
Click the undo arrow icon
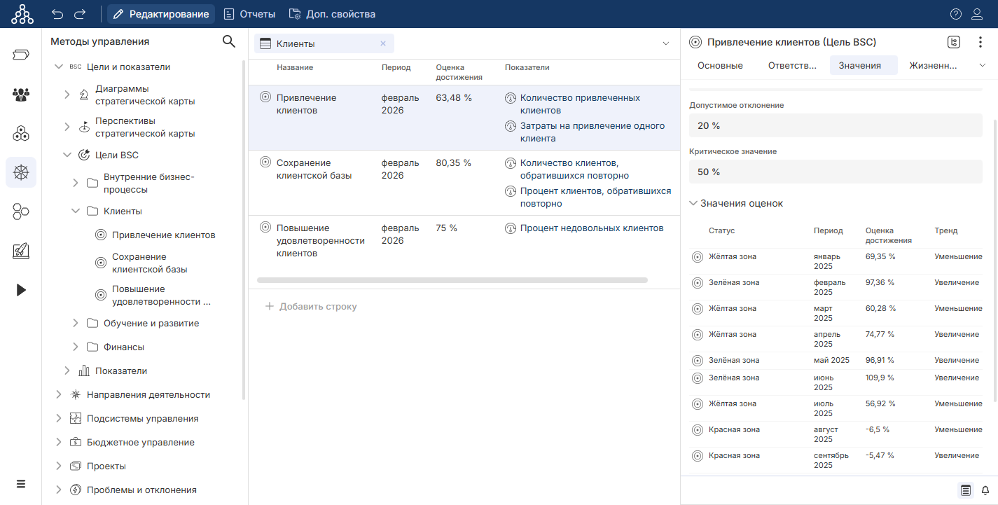(57, 14)
